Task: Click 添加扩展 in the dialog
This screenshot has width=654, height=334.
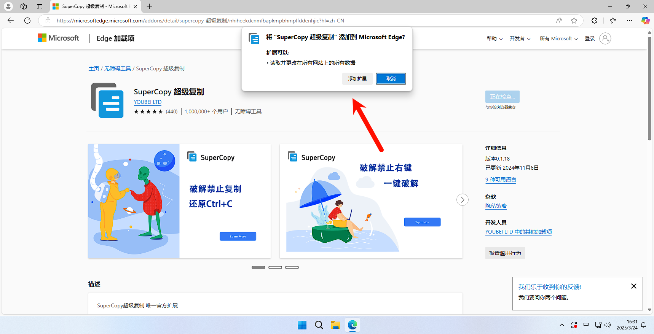Action: [357, 79]
